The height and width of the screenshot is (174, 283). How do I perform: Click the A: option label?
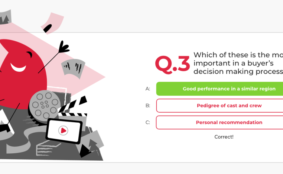click(x=148, y=89)
